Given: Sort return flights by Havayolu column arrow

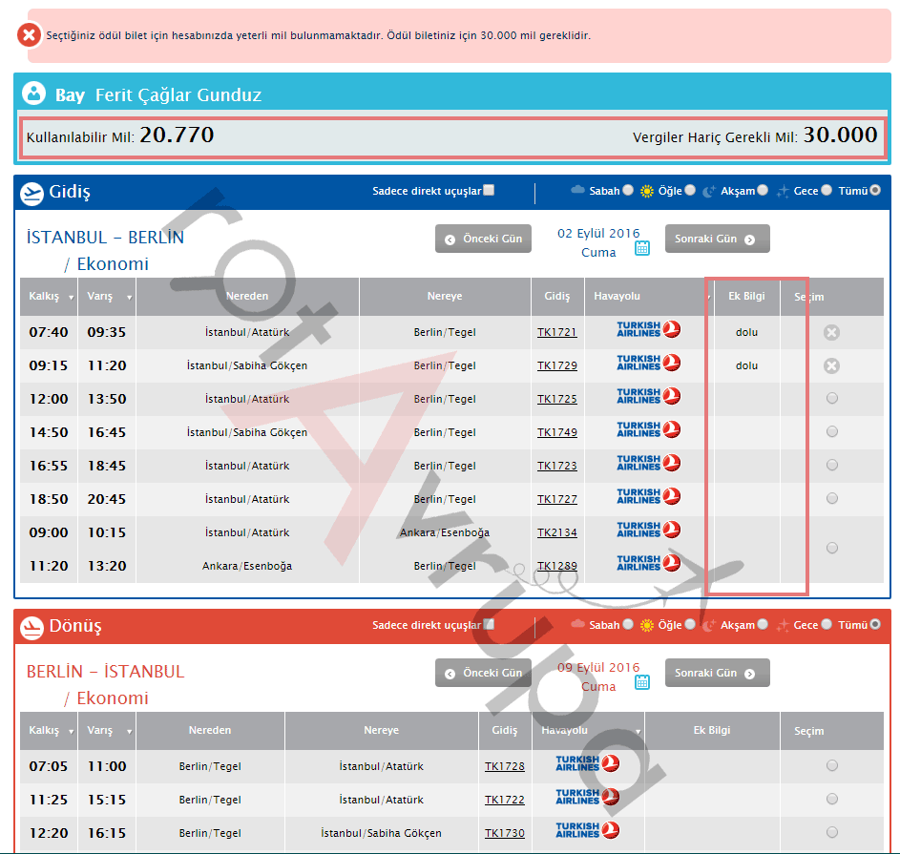Looking at the screenshot, I should click(637, 732).
